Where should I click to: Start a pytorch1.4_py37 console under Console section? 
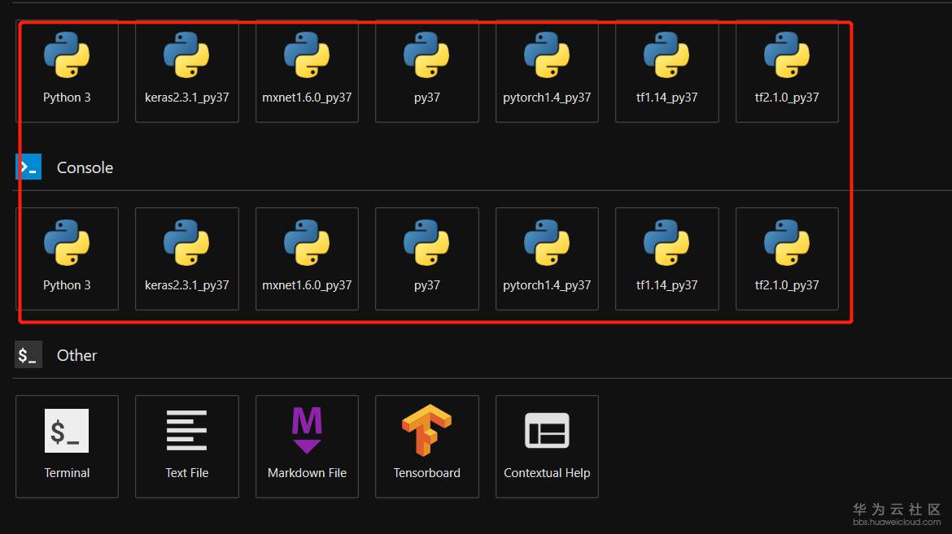pyautogui.click(x=547, y=259)
